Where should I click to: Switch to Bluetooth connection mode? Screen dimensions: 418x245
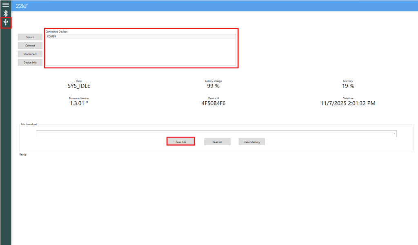6,13
